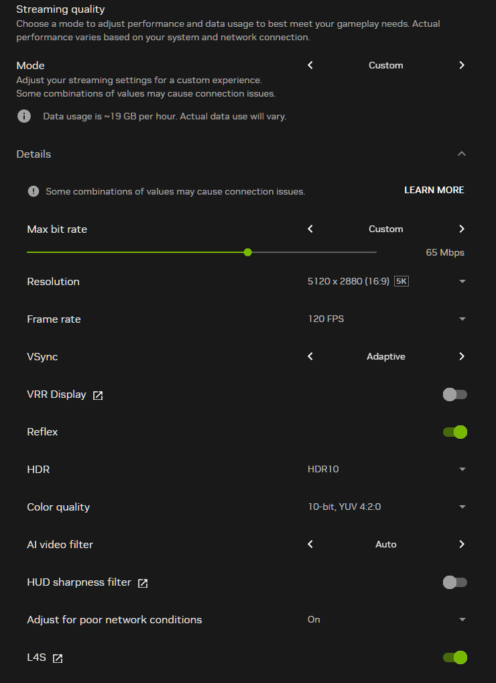The height and width of the screenshot is (683, 496).
Task: Collapse the Details section
Action: pyautogui.click(x=462, y=154)
